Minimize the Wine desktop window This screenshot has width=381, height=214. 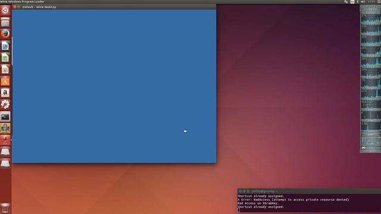[x=18, y=7]
